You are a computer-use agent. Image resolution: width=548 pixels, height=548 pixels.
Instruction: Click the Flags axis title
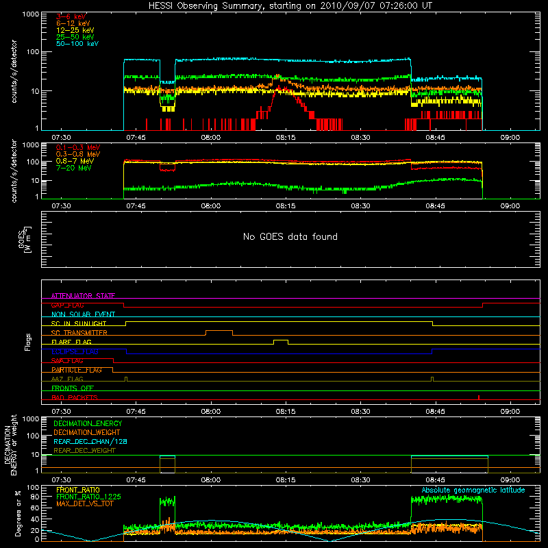(27, 342)
